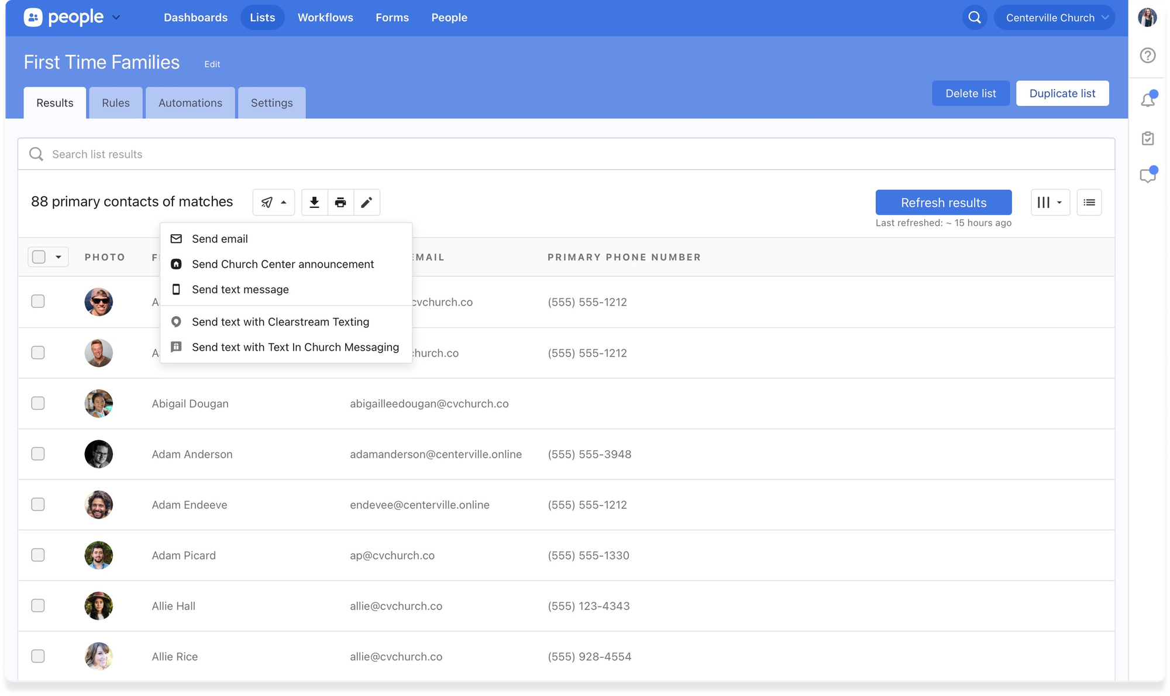
Task: Check the checkbox for Adam Anderson's row
Action: point(38,454)
